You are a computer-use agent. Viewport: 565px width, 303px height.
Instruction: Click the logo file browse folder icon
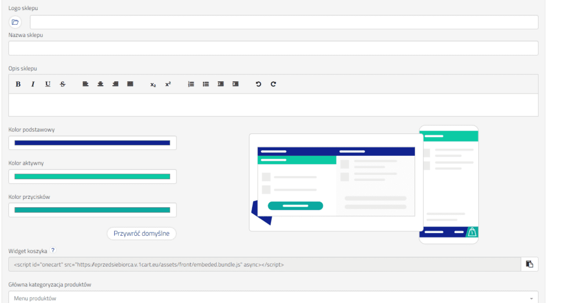15,22
